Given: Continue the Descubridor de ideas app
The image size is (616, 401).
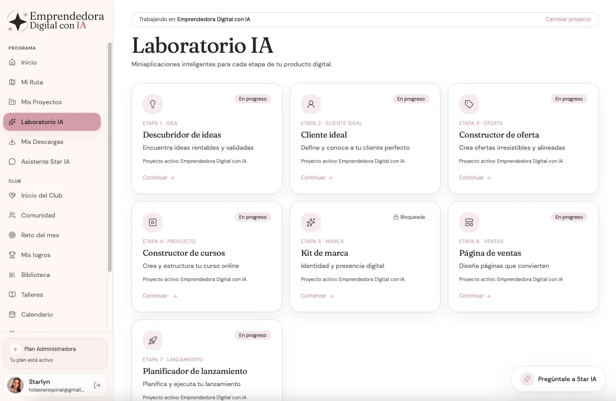Looking at the screenshot, I should click(x=159, y=178).
